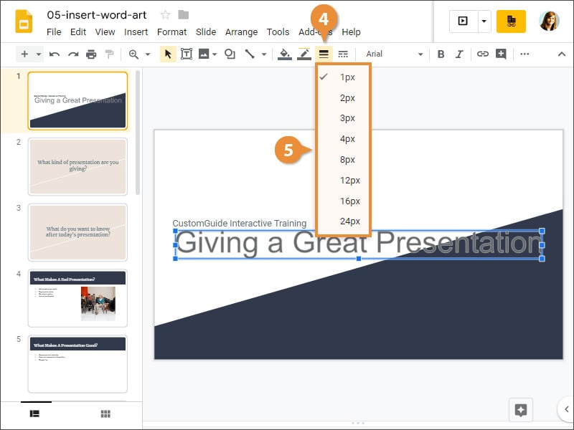The width and height of the screenshot is (574, 430).
Task: Open the Border color picker
Action: point(304,54)
